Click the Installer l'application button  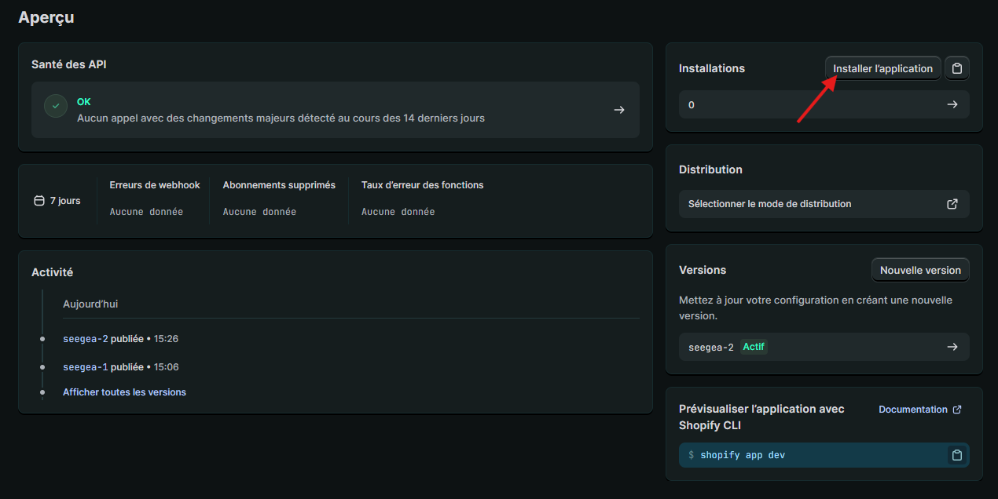(882, 67)
